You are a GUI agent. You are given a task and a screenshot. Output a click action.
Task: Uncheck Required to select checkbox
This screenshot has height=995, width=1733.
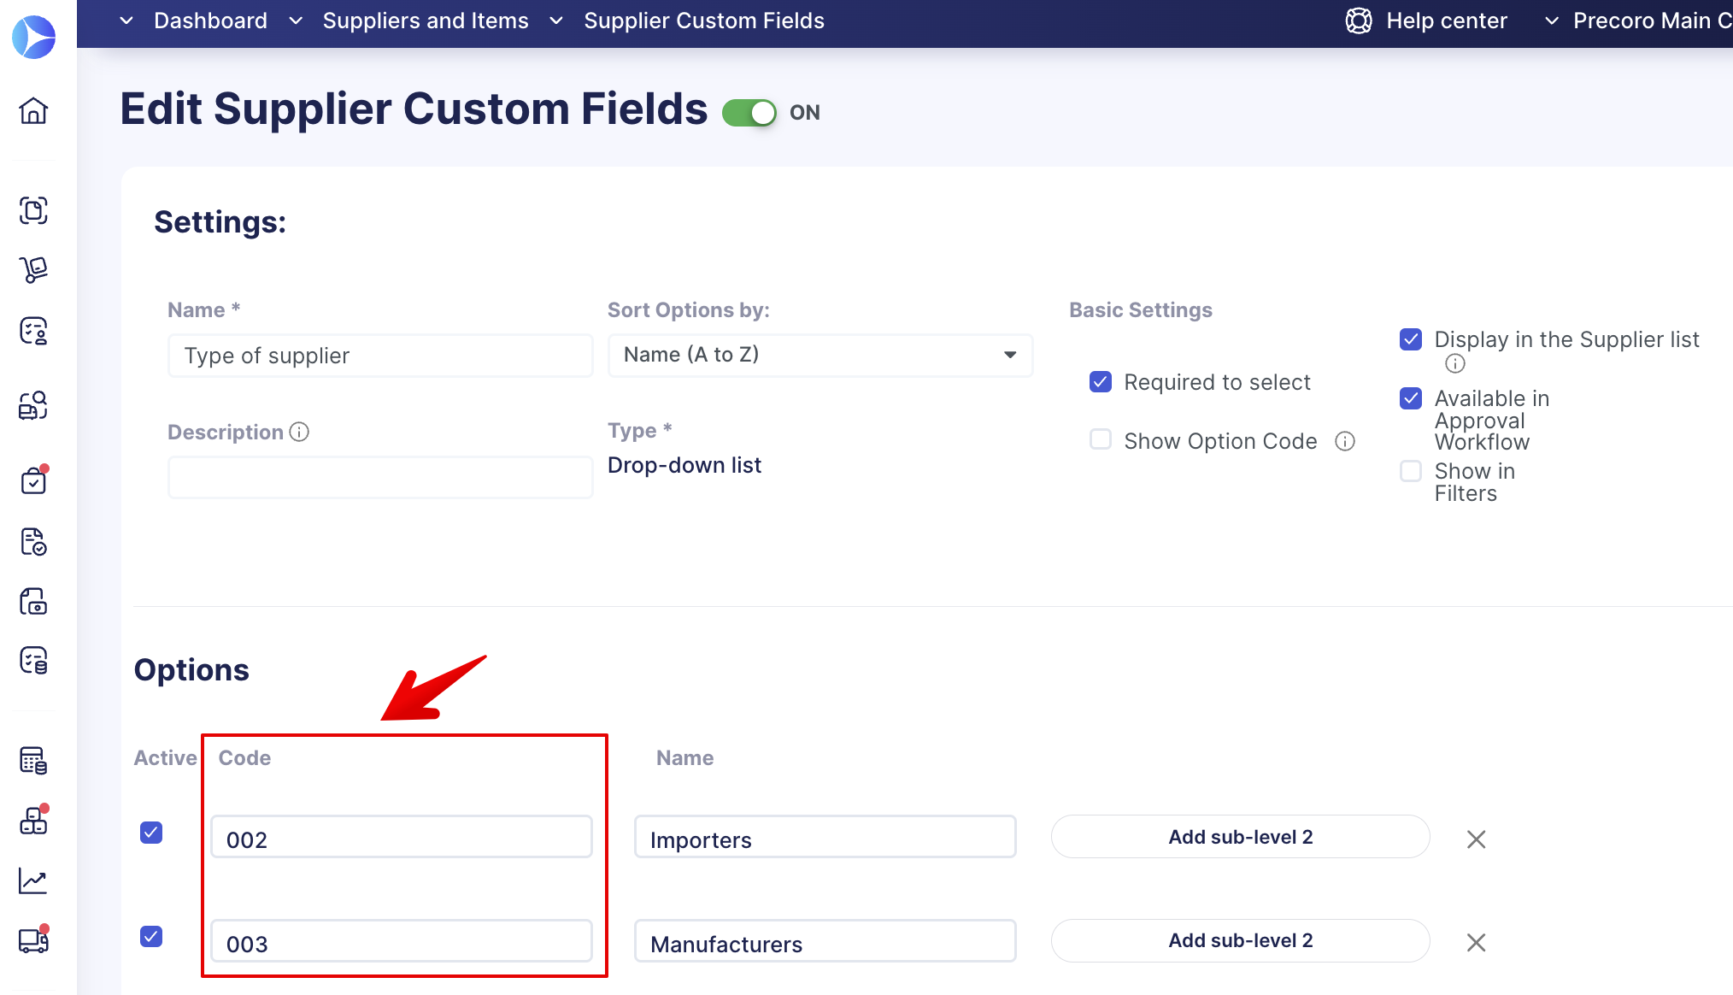[1101, 382]
